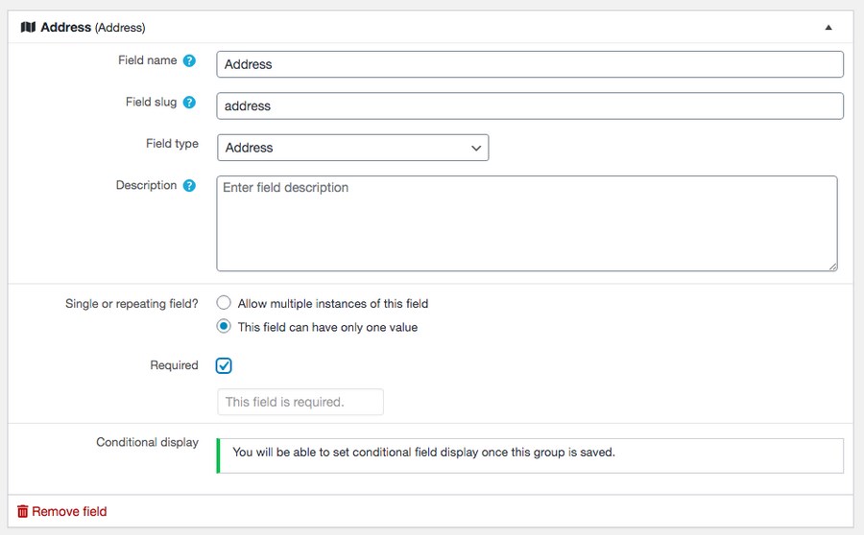Collapse the Address field panel arrow
The width and height of the screenshot is (864, 535).
click(828, 28)
